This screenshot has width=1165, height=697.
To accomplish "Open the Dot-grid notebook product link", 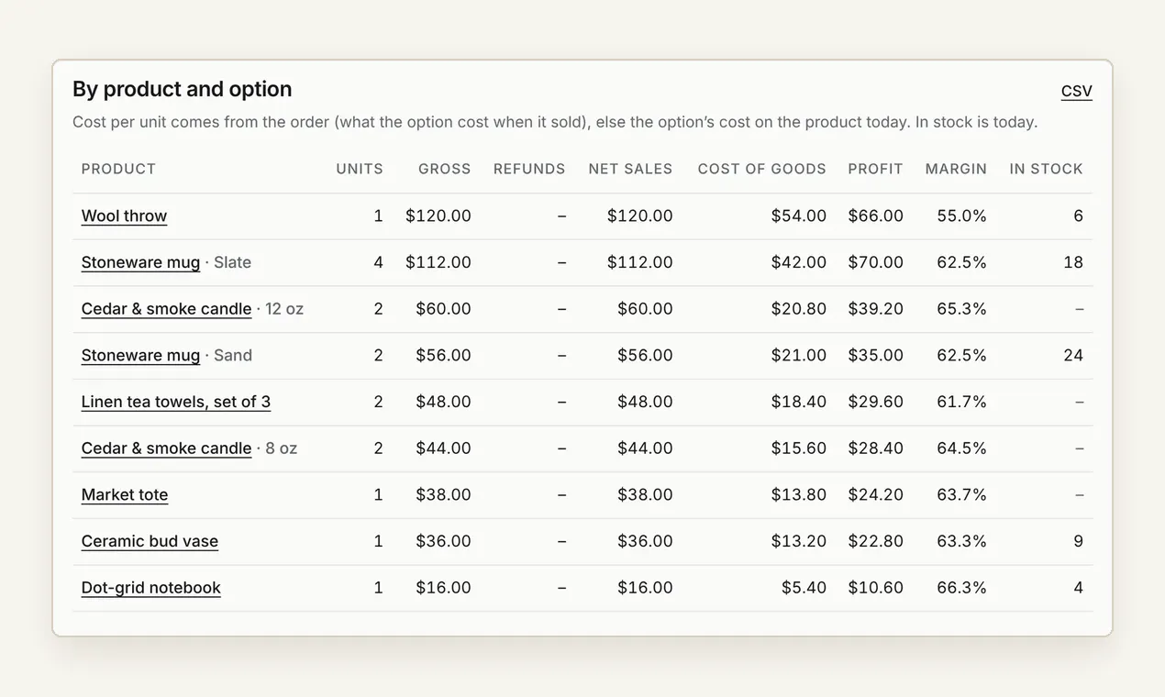I will pos(151,588).
